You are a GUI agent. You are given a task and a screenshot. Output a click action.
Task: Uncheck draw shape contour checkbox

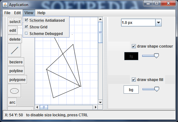134,46
